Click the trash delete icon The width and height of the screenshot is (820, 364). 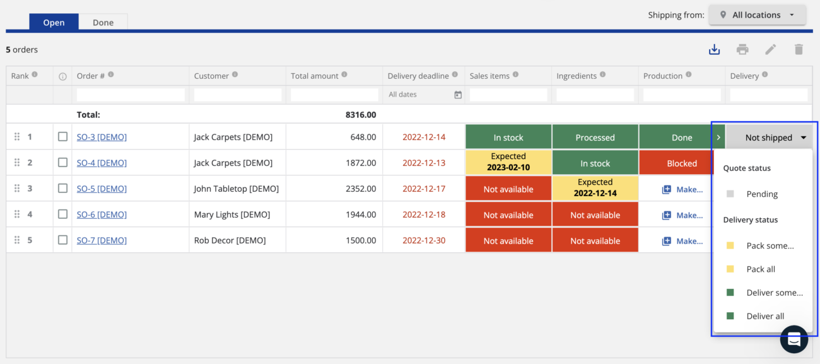click(798, 49)
